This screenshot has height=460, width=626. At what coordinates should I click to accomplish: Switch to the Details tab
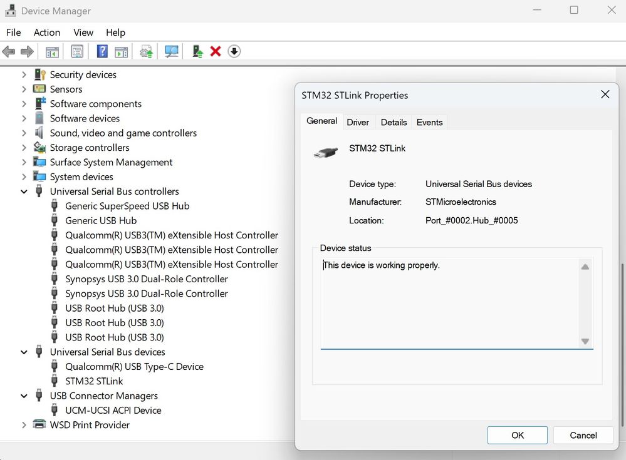pos(394,123)
